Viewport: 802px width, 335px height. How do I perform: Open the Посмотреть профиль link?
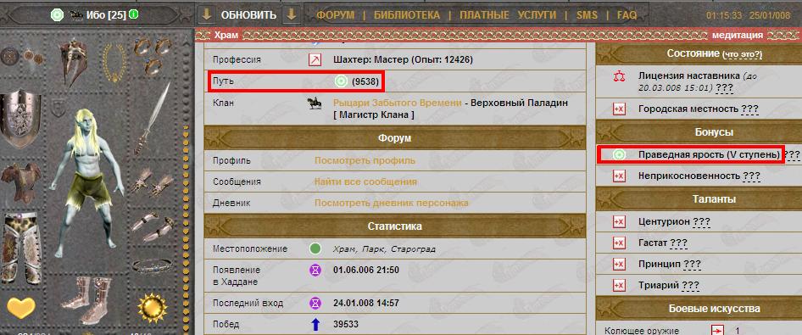(365, 160)
